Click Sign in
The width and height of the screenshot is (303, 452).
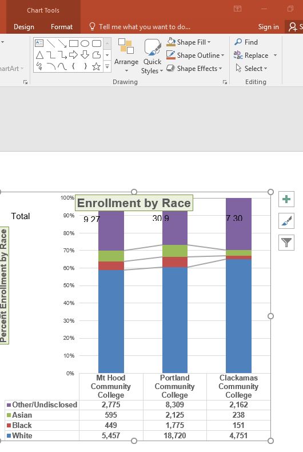tap(269, 27)
